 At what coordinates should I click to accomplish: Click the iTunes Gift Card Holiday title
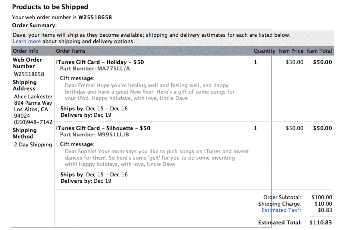click(100, 62)
